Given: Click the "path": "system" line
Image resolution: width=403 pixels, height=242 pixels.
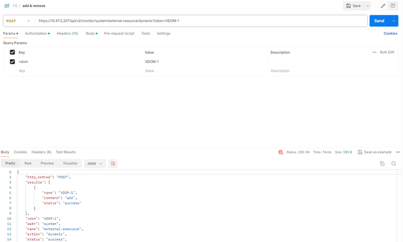Looking at the screenshot, I should pyautogui.click(x=43, y=224).
